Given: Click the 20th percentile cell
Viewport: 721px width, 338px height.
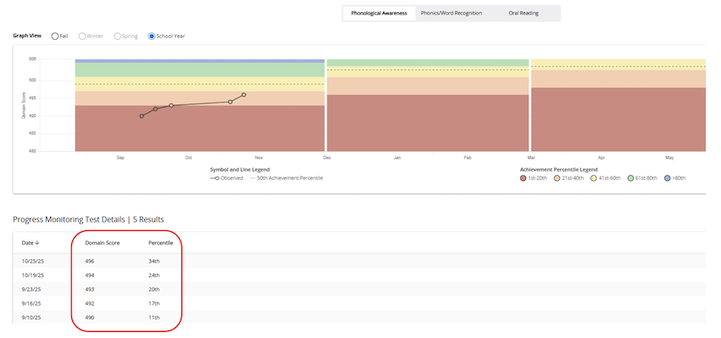Looking at the screenshot, I should click(154, 290).
